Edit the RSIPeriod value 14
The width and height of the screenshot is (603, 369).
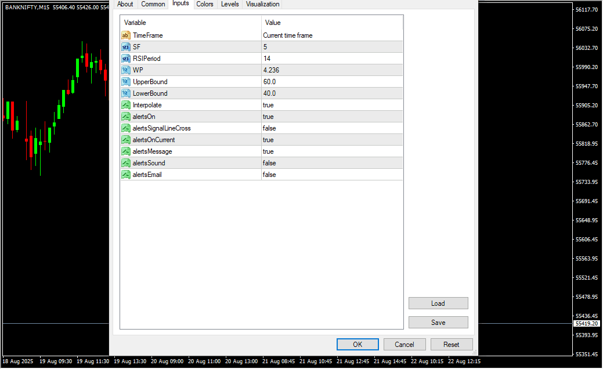click(x=331, y=59)
